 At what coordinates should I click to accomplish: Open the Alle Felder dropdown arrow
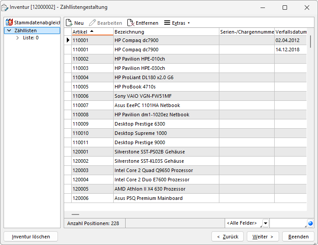(265, 223)
